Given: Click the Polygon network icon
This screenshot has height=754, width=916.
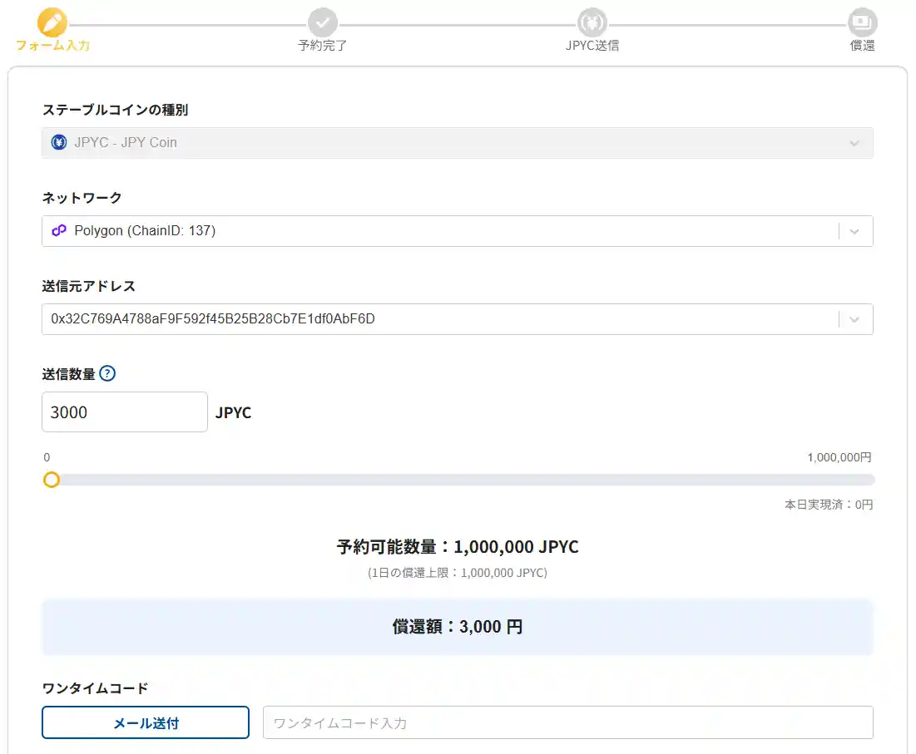Looking at the screenshot, I should [58, 230].
